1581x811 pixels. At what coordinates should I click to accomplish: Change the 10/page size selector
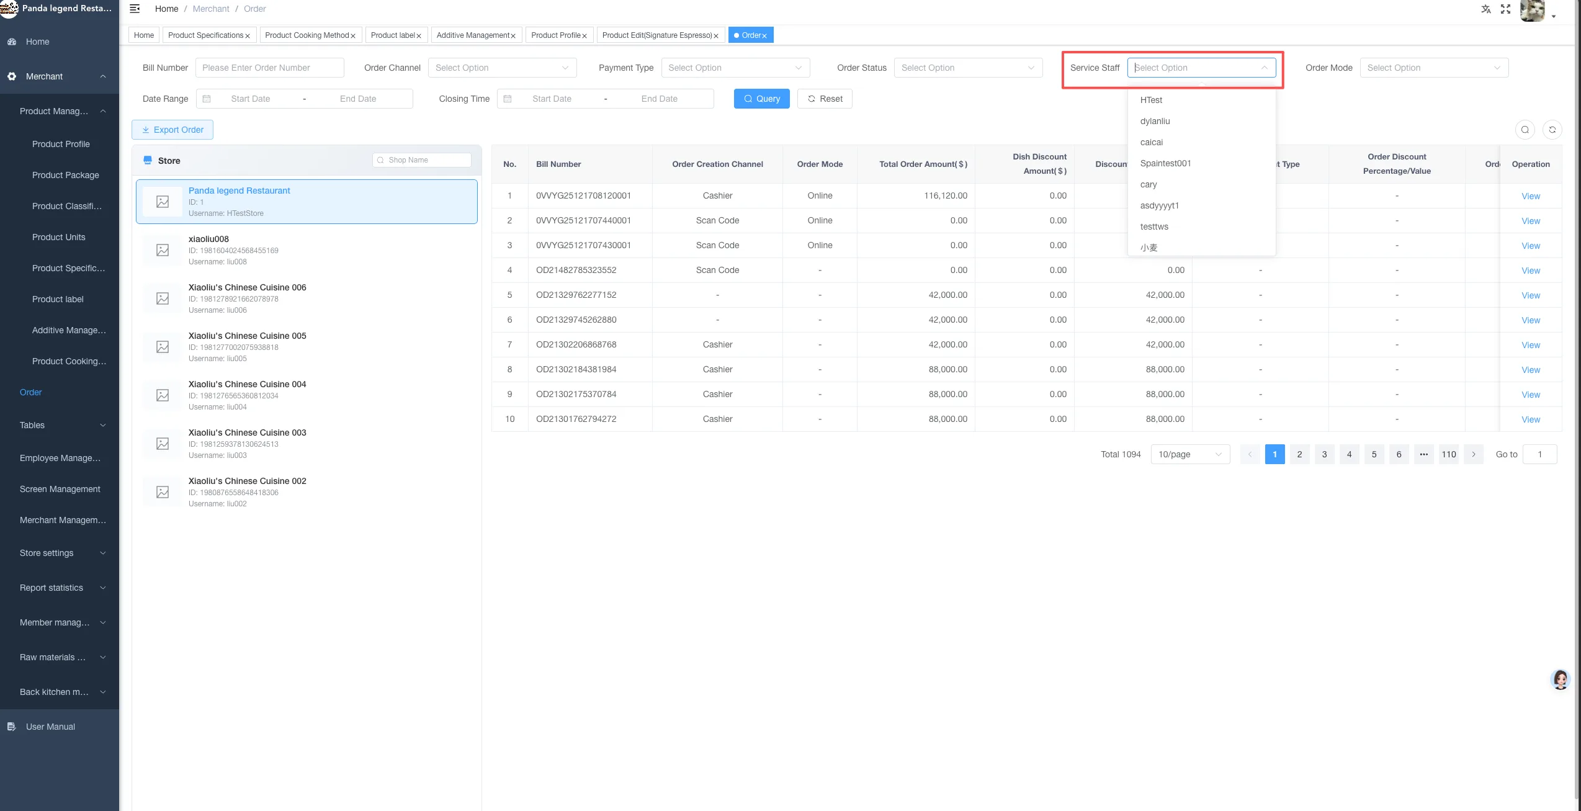point(1190,454)
